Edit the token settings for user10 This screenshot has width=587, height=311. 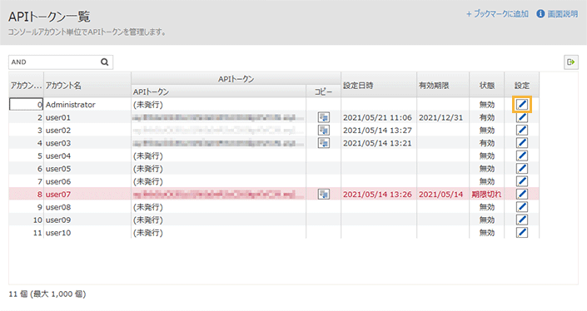pyautogui.click(x=522, y=233)
